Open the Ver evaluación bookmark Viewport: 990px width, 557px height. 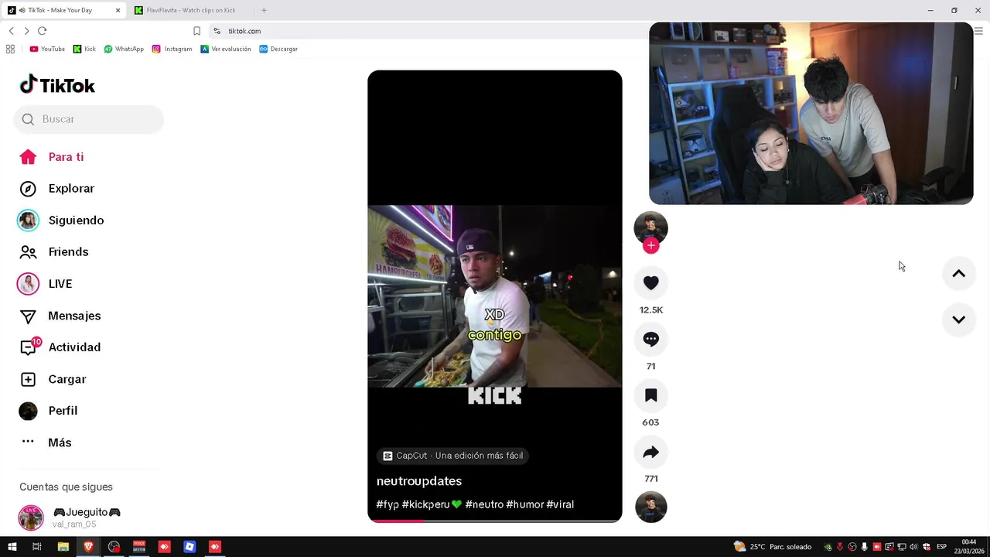pyautogui.click(x=226, y=49)
